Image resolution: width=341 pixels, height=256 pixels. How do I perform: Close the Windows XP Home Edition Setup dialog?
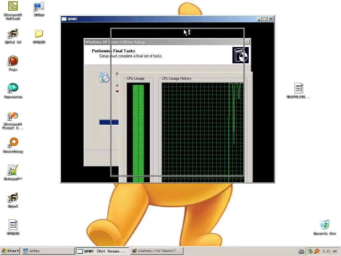pyautogui.click(x=247, y=42)
